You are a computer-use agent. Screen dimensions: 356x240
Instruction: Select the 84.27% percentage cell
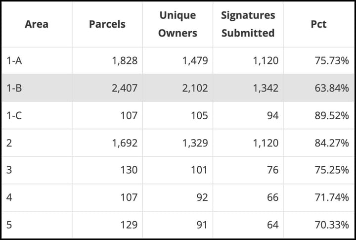pyautogui.click(x=332, y=143)
